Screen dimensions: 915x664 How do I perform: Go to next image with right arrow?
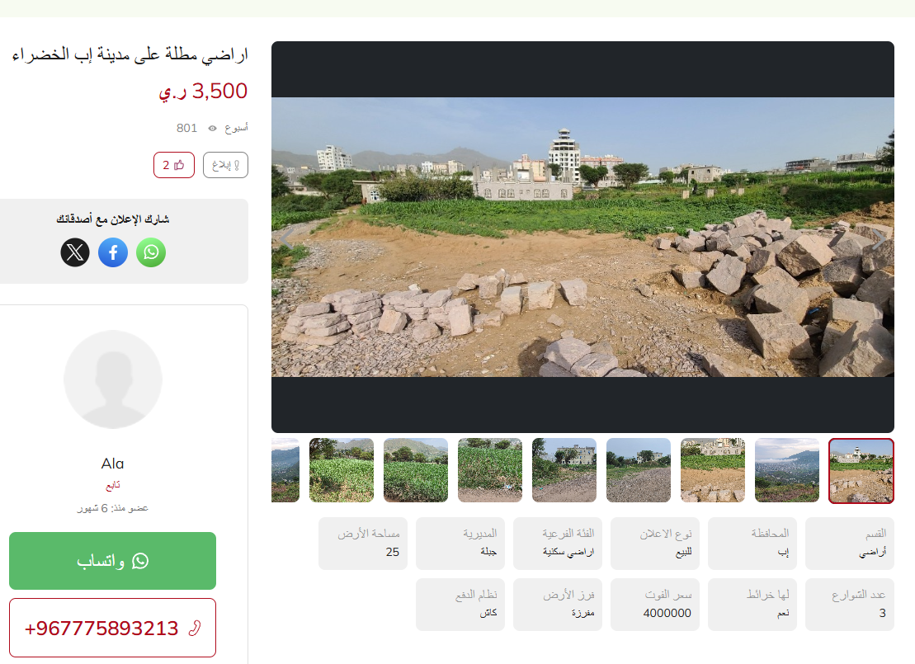tap(878, 238)
